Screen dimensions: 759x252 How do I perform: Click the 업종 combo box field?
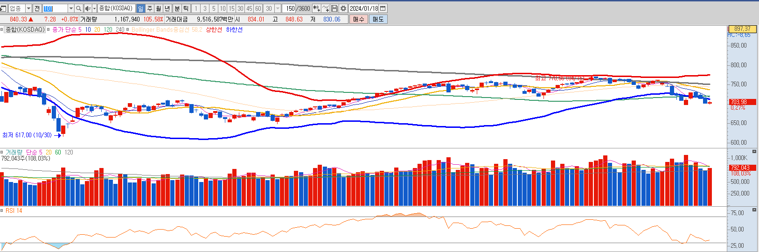tap(20, 8)
